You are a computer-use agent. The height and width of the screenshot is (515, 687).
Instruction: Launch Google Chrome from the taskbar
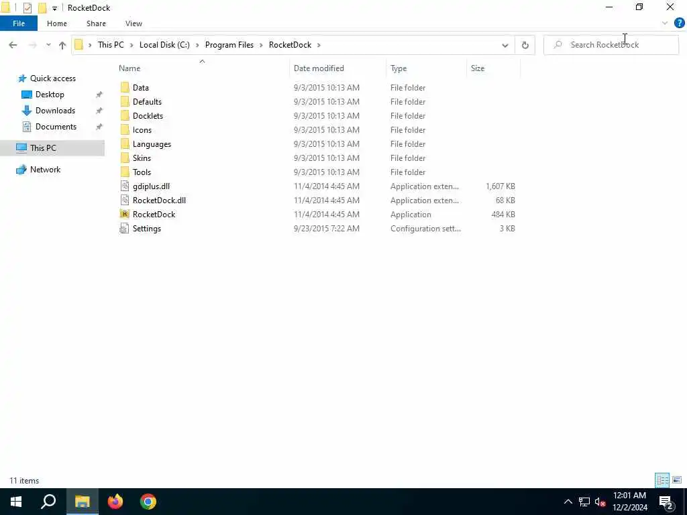click(x=148, y=502)
